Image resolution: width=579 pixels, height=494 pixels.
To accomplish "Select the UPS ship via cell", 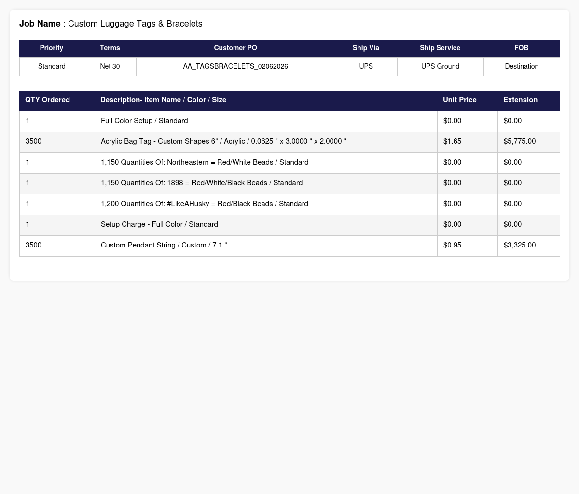I will pyautogui.click(x=366, y=66).
